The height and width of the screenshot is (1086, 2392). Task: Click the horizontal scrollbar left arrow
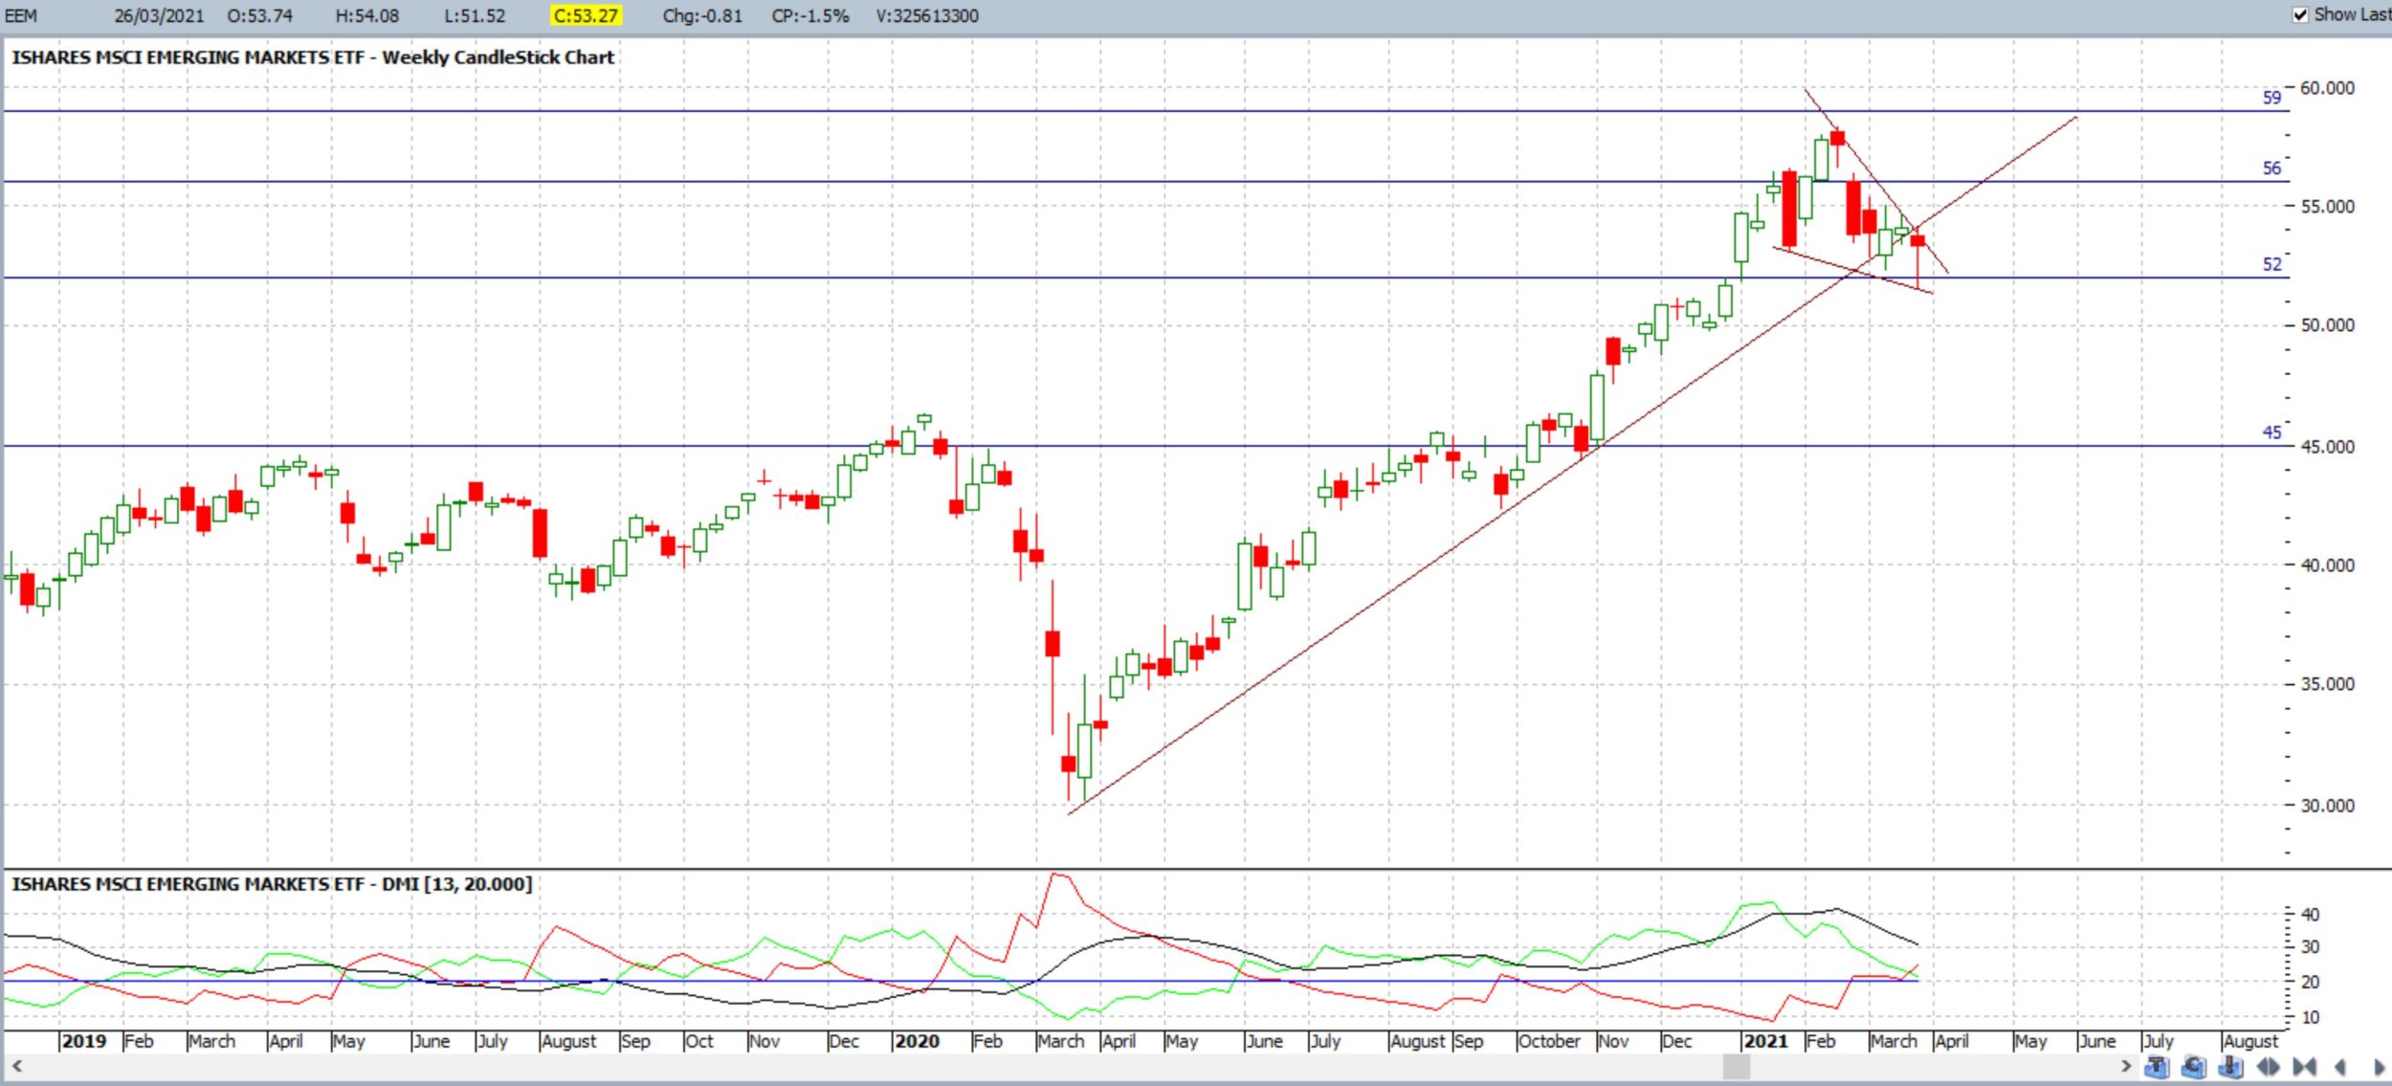point(15,1066)
